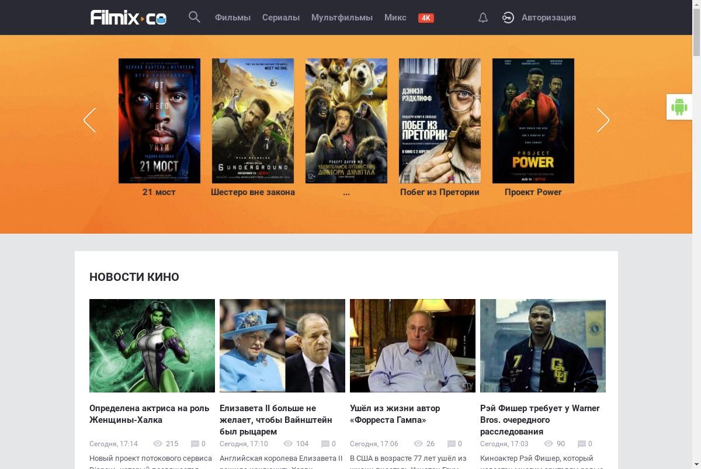This screenshot has height=469, width=701.
Task: Open the search magnifier icon
Action: [195, 18]
